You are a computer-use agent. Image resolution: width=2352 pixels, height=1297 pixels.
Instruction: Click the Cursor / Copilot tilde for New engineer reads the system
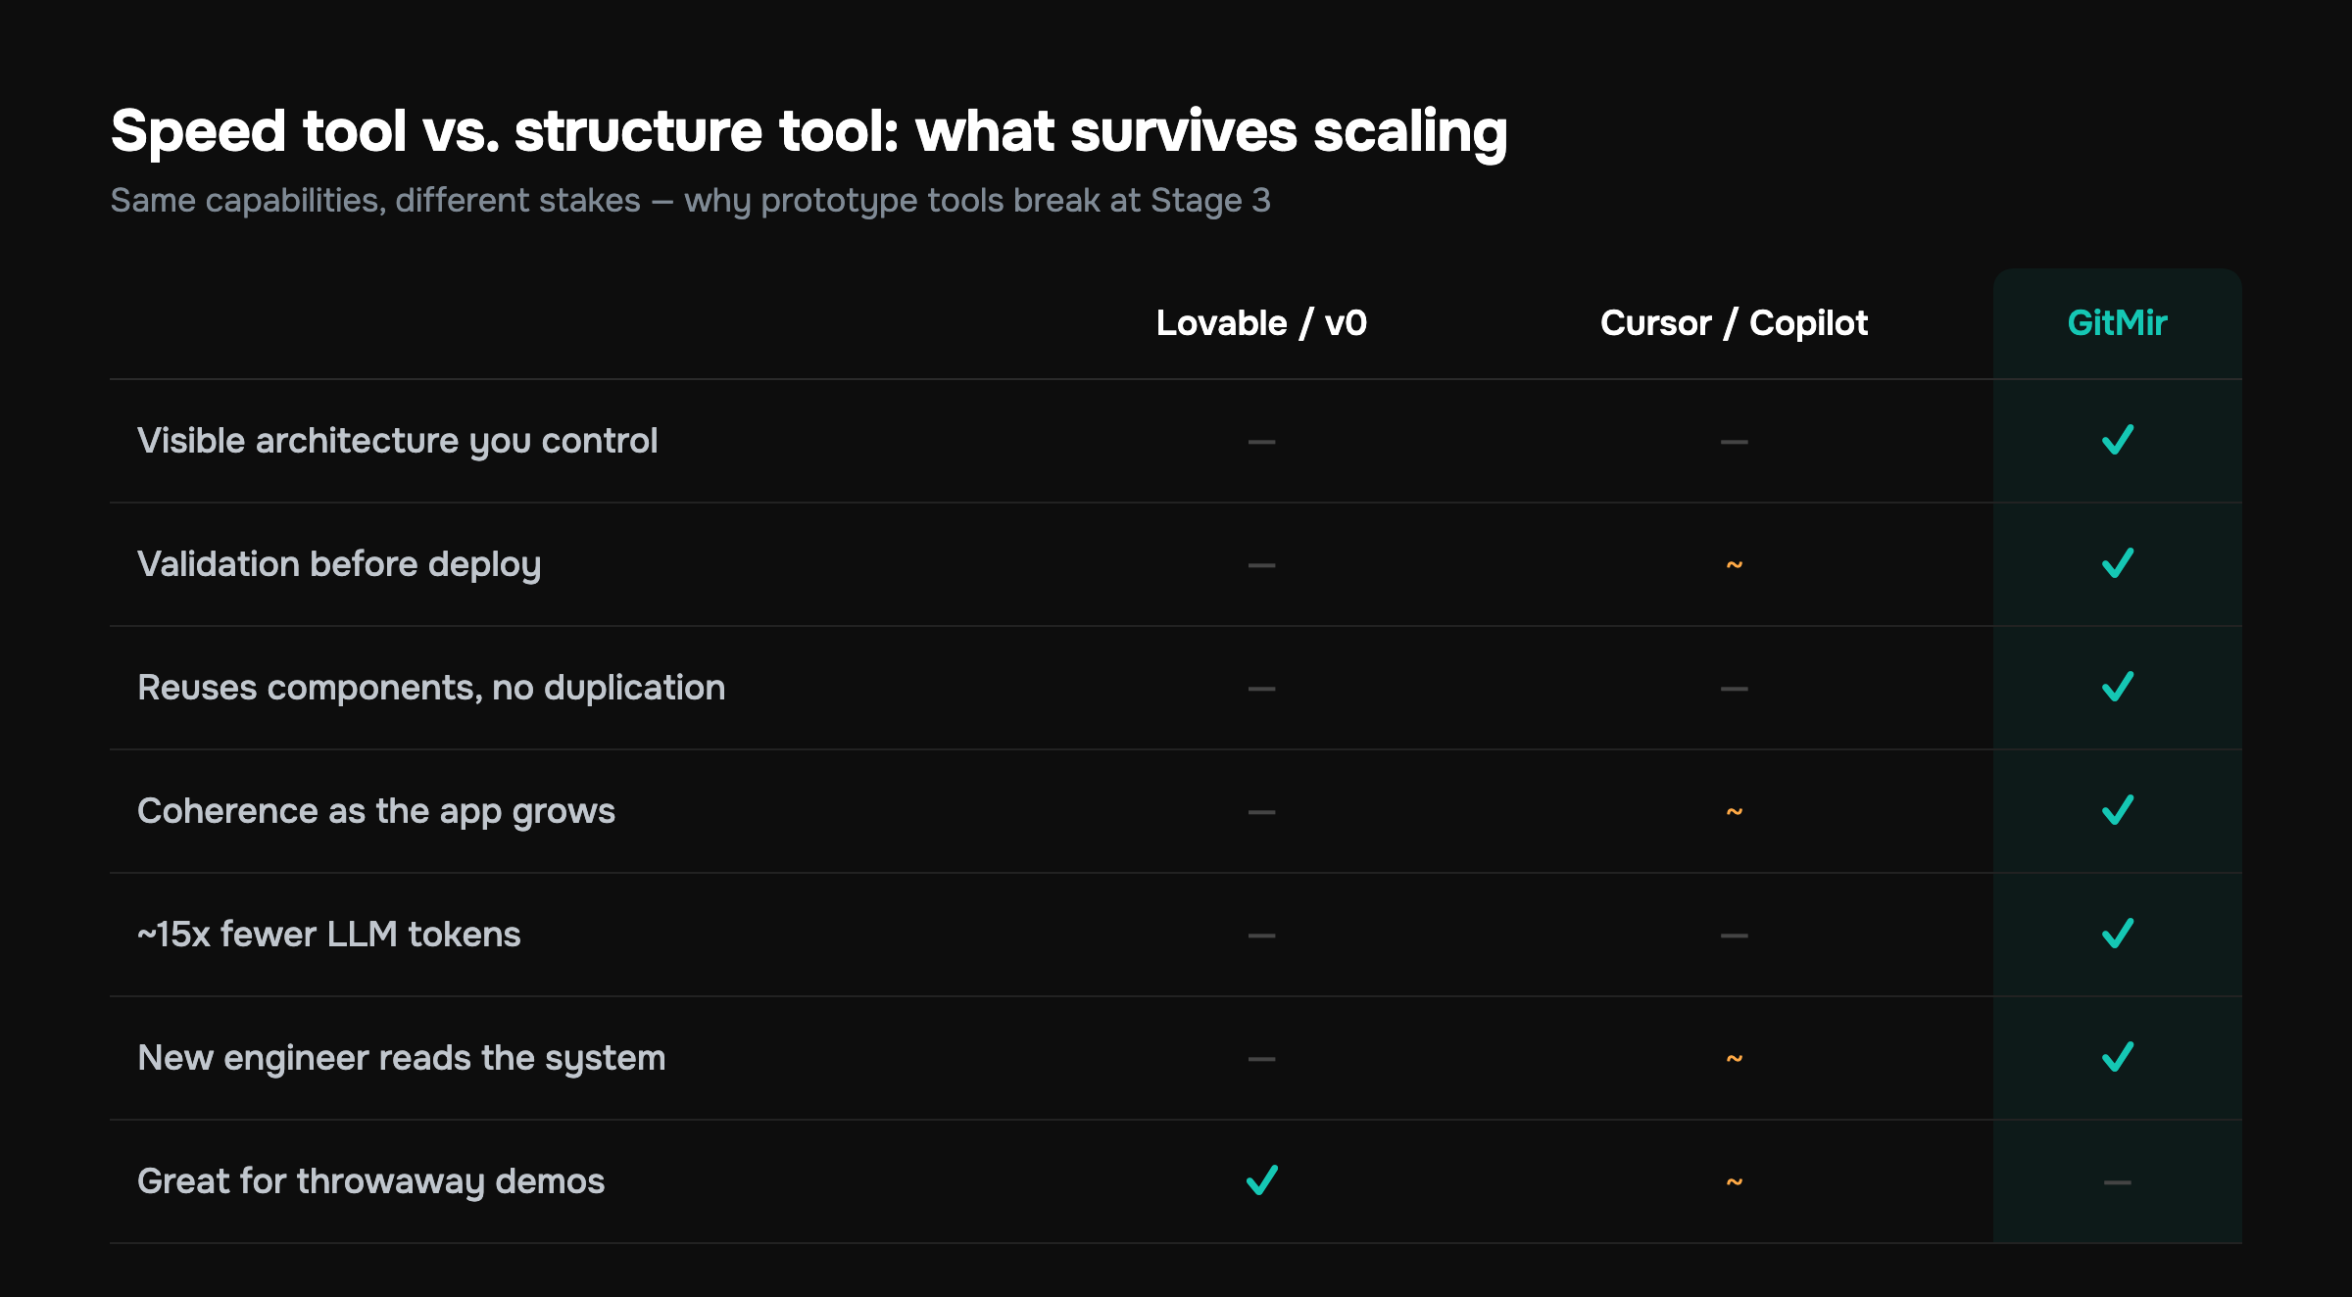click(1734, 1059)
